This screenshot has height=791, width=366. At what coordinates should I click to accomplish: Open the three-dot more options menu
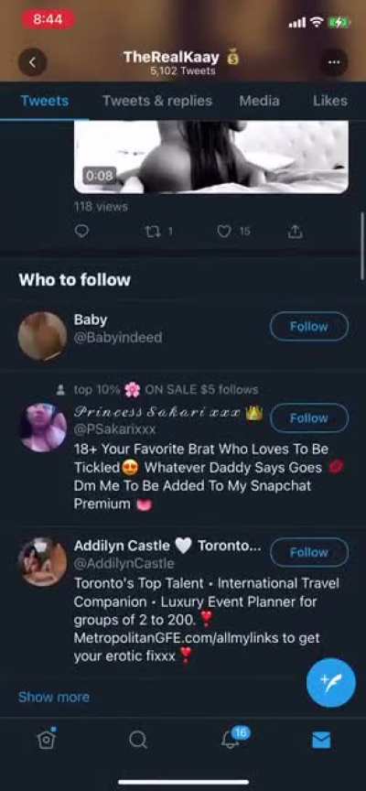pyautogui.click(x=333, y=62)
